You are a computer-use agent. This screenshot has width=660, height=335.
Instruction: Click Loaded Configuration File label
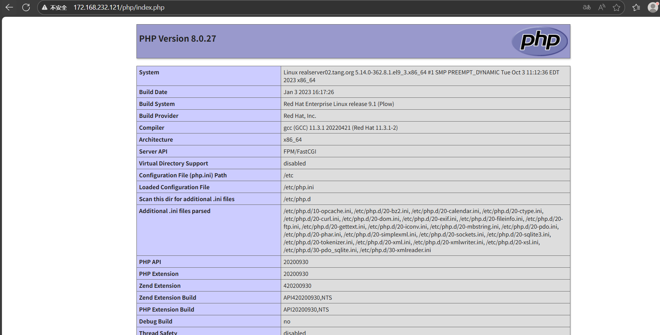(x=174, y=187)
